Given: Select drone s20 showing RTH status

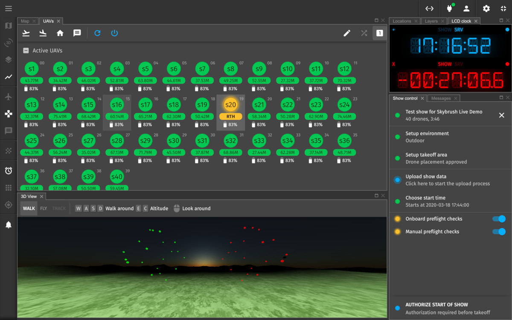Looking at the screenshot, I should coord(230,104).
